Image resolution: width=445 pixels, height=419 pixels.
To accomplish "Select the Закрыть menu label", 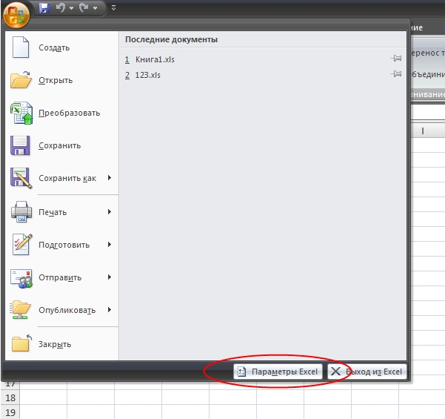I will (55, 344).
